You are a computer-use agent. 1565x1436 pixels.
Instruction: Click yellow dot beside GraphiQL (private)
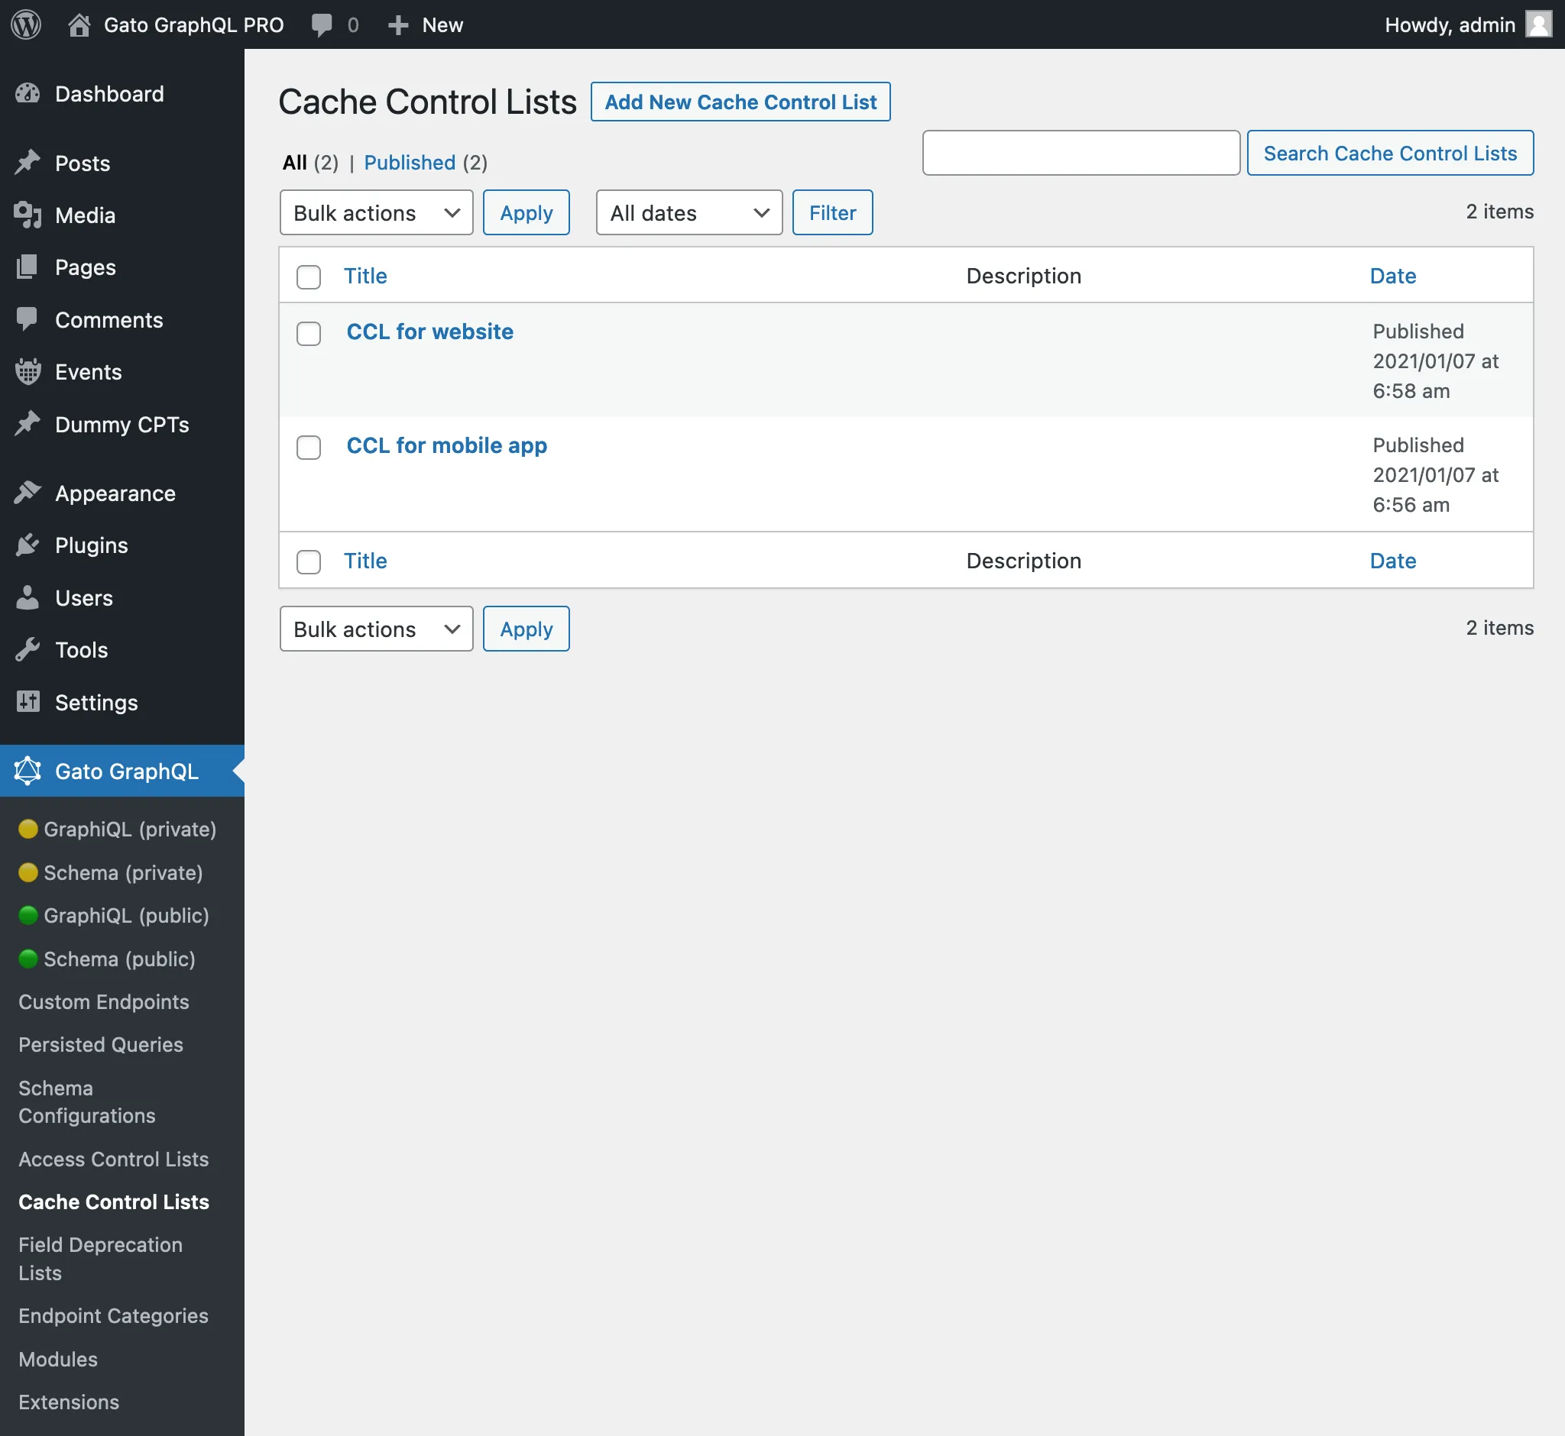[x=28, y=829]
